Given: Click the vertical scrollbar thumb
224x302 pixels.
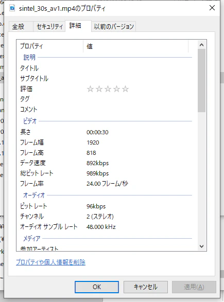Looking at the screenshot, I should [202, 80].
